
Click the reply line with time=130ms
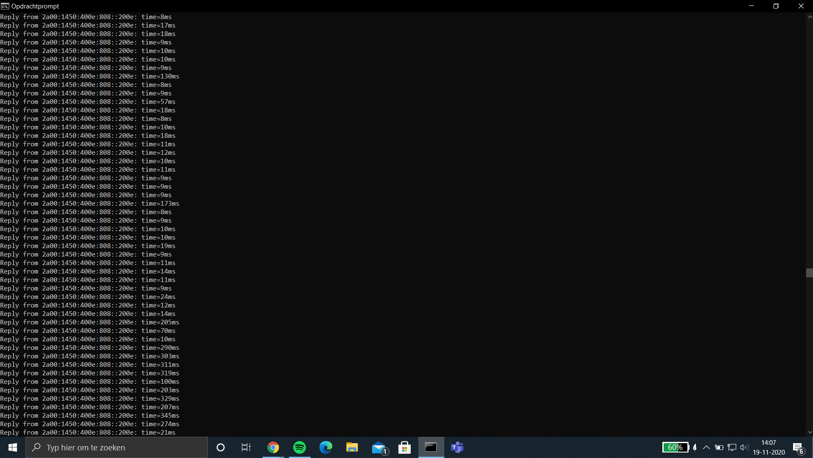point(90,76)
